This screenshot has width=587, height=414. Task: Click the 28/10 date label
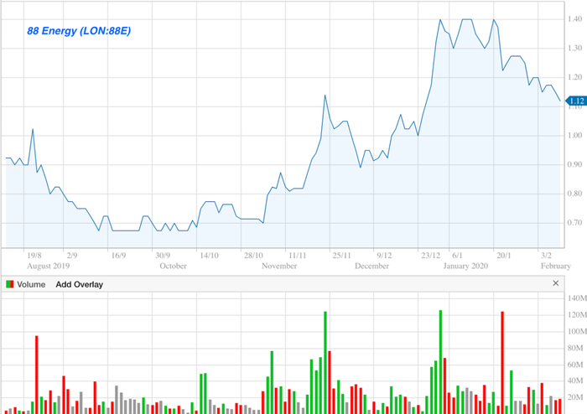coord(253,256)
